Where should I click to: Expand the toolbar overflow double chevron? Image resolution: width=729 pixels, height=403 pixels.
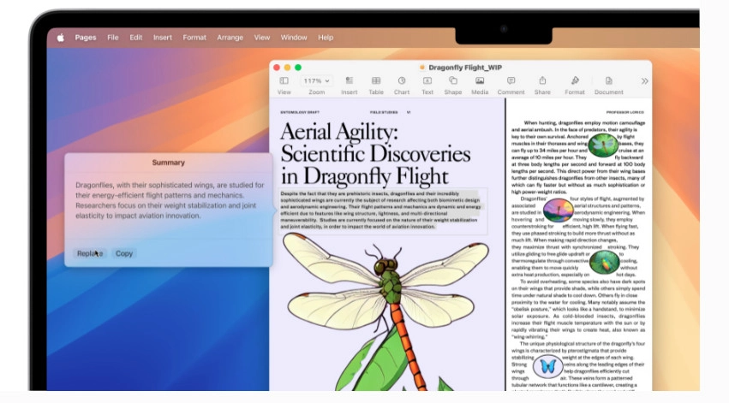644,81
